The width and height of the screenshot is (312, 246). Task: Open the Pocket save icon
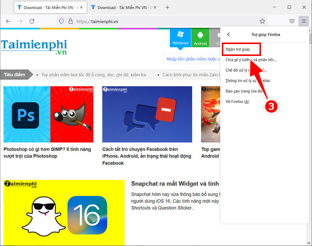[292, 21]
